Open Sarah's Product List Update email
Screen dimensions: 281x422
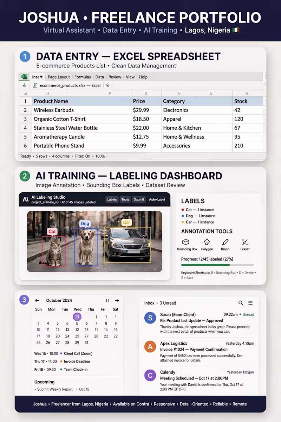click(200, 323)
